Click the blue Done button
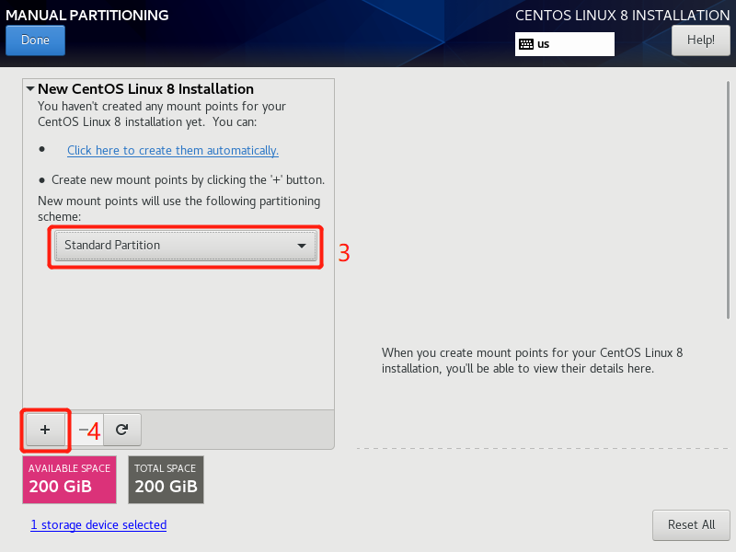Image resolution: width=736 pixels, height=552 pixels. tap(35, 40)
